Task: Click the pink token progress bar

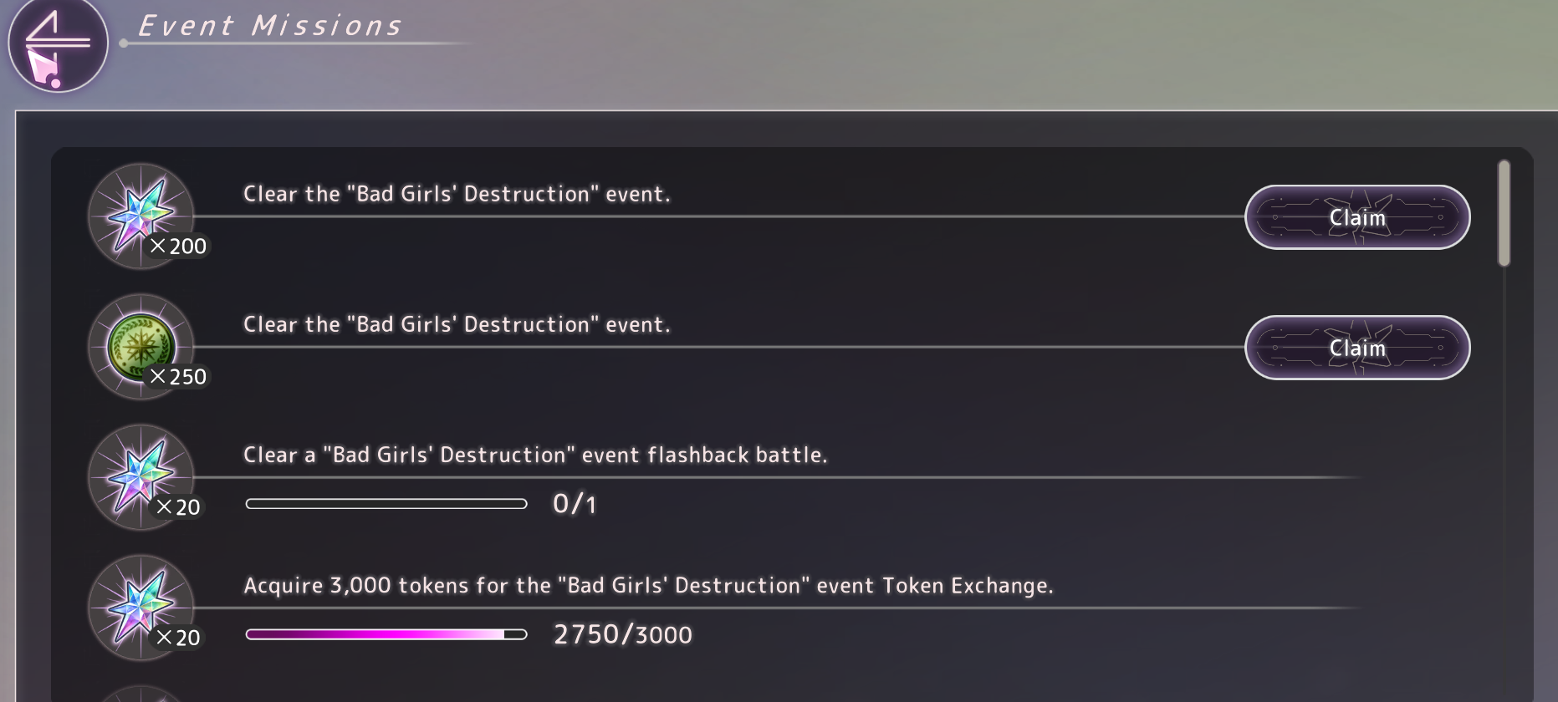Action: [386, 634]
